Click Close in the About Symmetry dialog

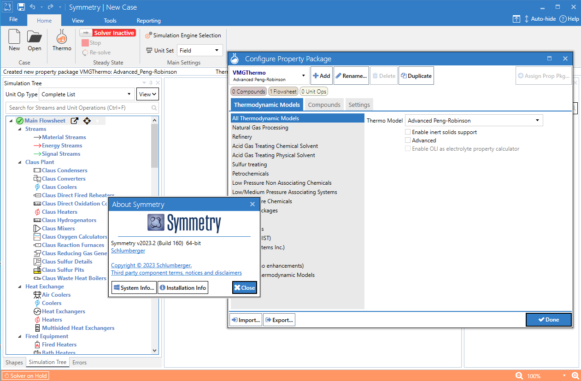[x=244, y=287]
